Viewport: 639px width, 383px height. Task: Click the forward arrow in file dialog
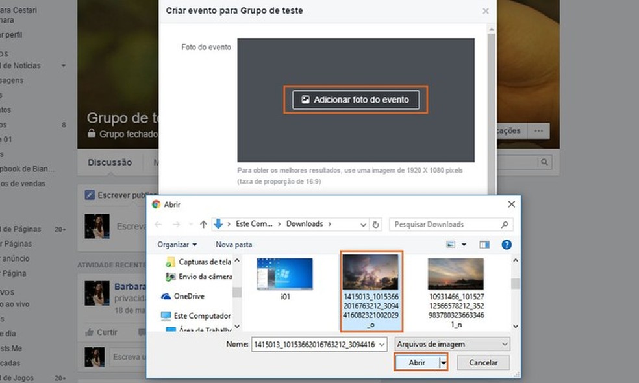[x=176, y=224]
